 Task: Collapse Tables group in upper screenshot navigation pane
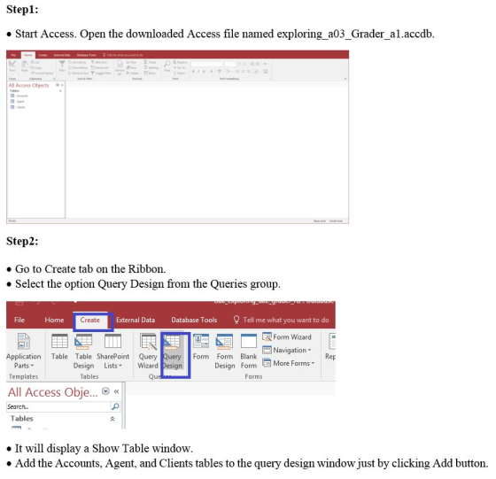[60, 90]
